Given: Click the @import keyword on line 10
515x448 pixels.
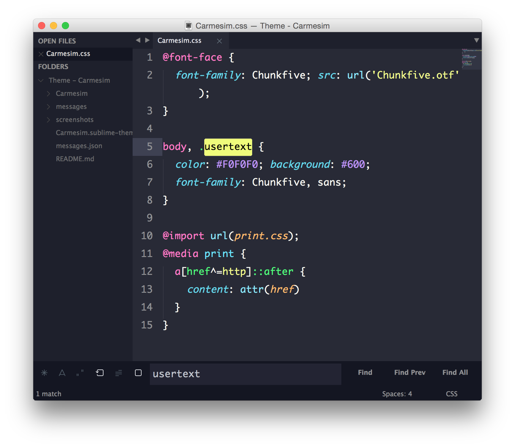Looking at the screenshot, I should click(183, 236).
